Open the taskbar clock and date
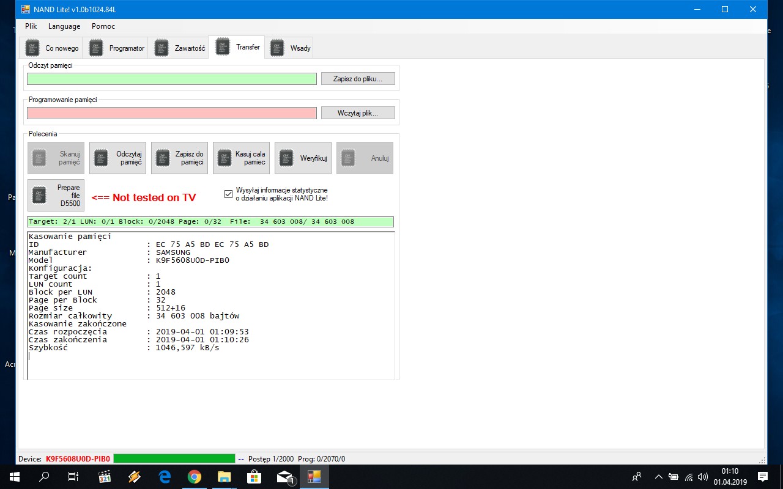 tap(730, 477)
